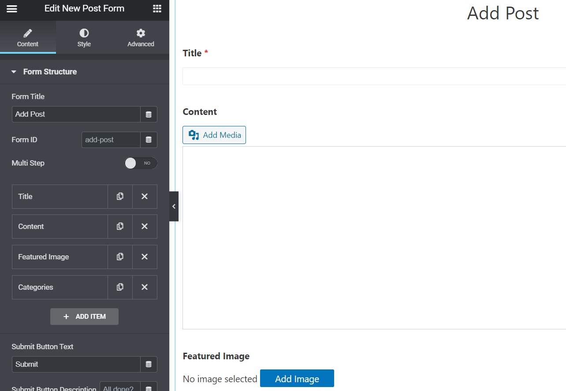Click the blue Add Image button
The image size is (566, 391).
pos(297,378)
